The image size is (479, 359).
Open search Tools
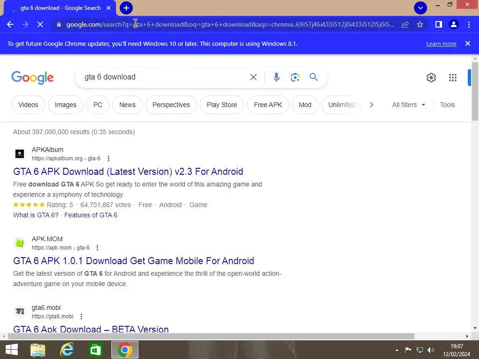pos(447,105)
